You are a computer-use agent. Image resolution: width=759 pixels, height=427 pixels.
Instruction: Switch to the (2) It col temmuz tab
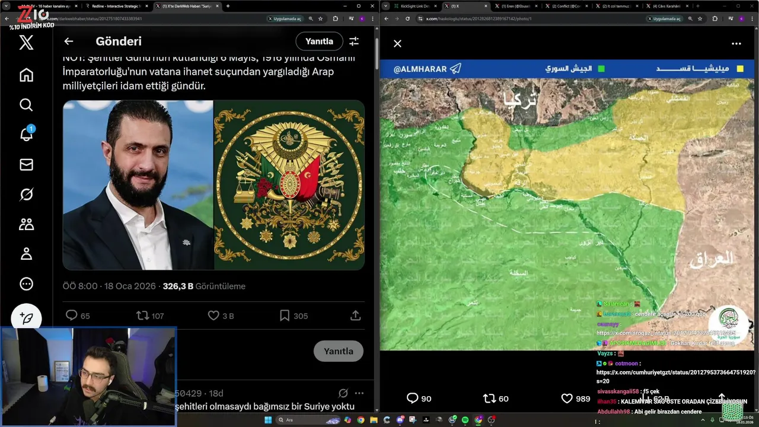pyautogui.click(x=617, y=6)
